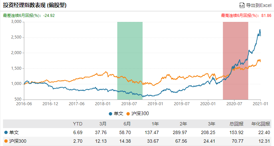Select the 1年 column header
The image size is (274, 146).
click(x=155, y=124)
